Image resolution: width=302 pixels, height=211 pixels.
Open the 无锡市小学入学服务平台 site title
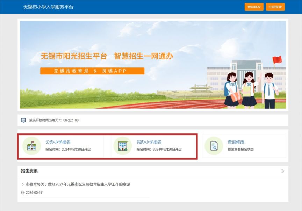[48, 7]
